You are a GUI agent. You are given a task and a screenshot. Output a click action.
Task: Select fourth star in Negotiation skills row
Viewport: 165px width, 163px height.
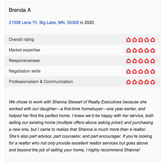pyautogui.click(x=147, y=71)
